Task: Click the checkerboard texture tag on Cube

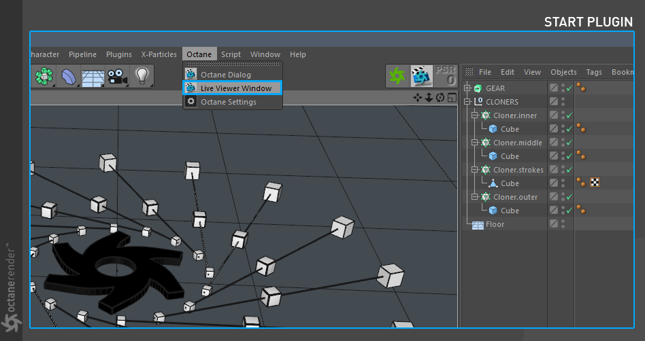Action: [595, 183]
